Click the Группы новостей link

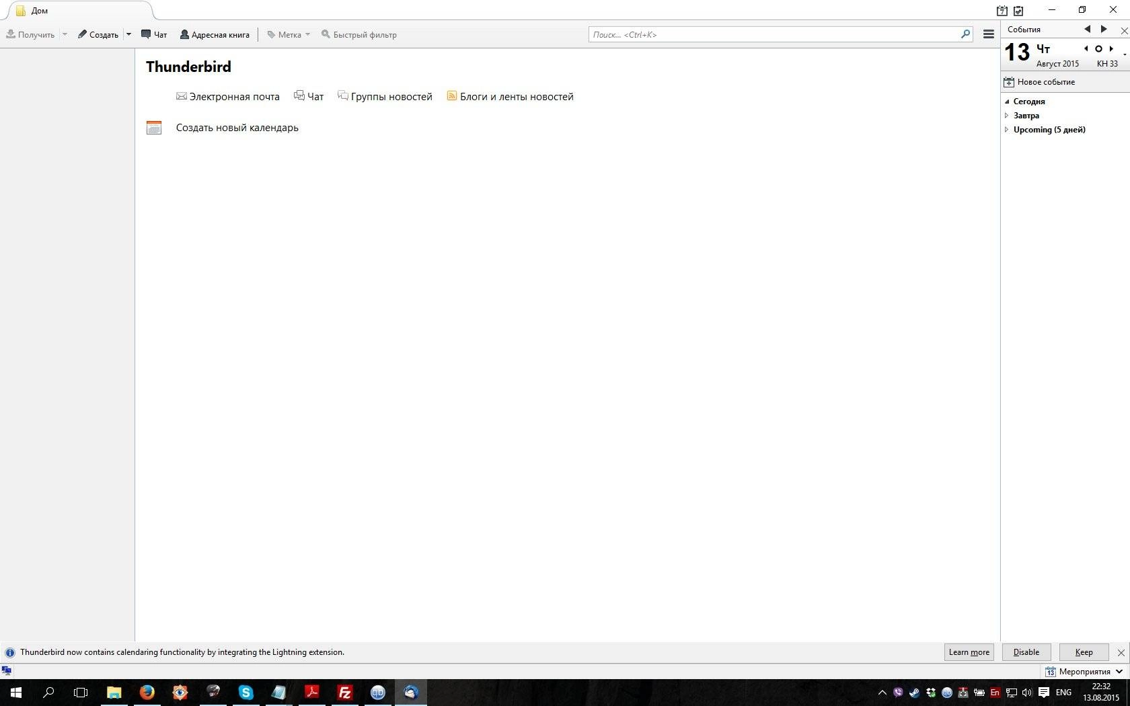[x=385, y=97]
